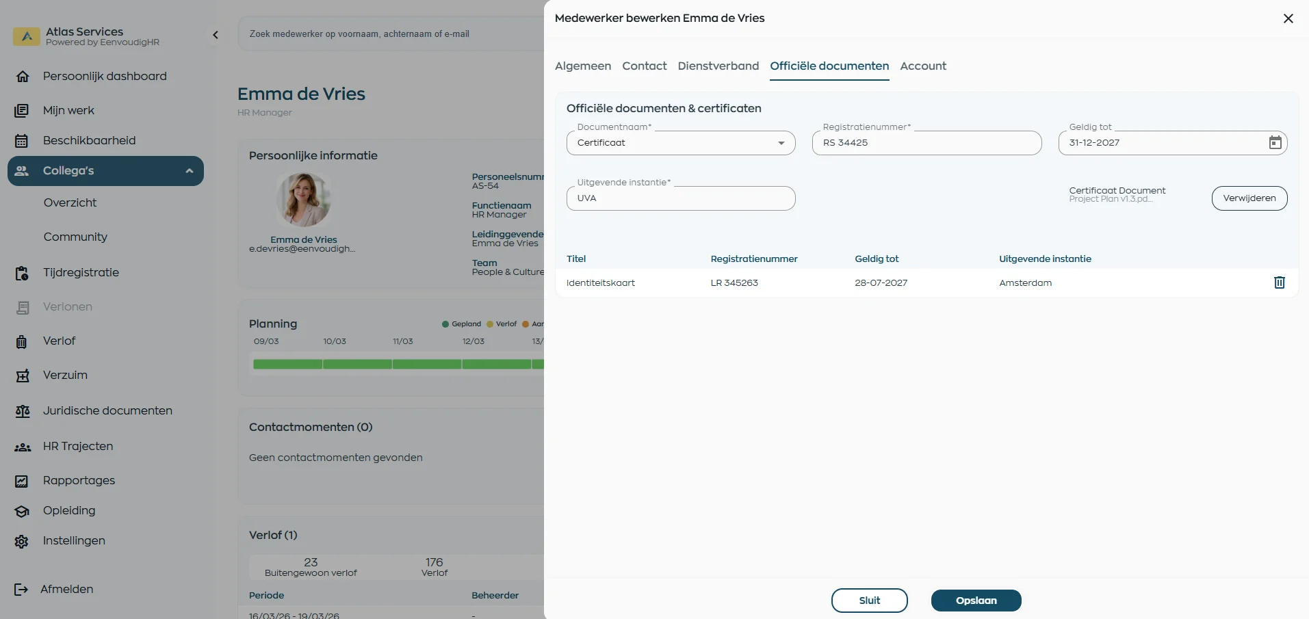
Task: Click the Afmelden logout icon
Action: [21, 590]
